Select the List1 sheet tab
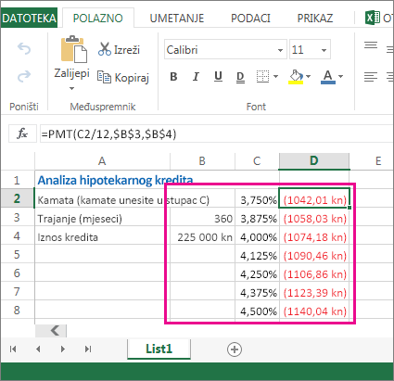This screenshot has height=381, width=394. click(x=159, y=349)
